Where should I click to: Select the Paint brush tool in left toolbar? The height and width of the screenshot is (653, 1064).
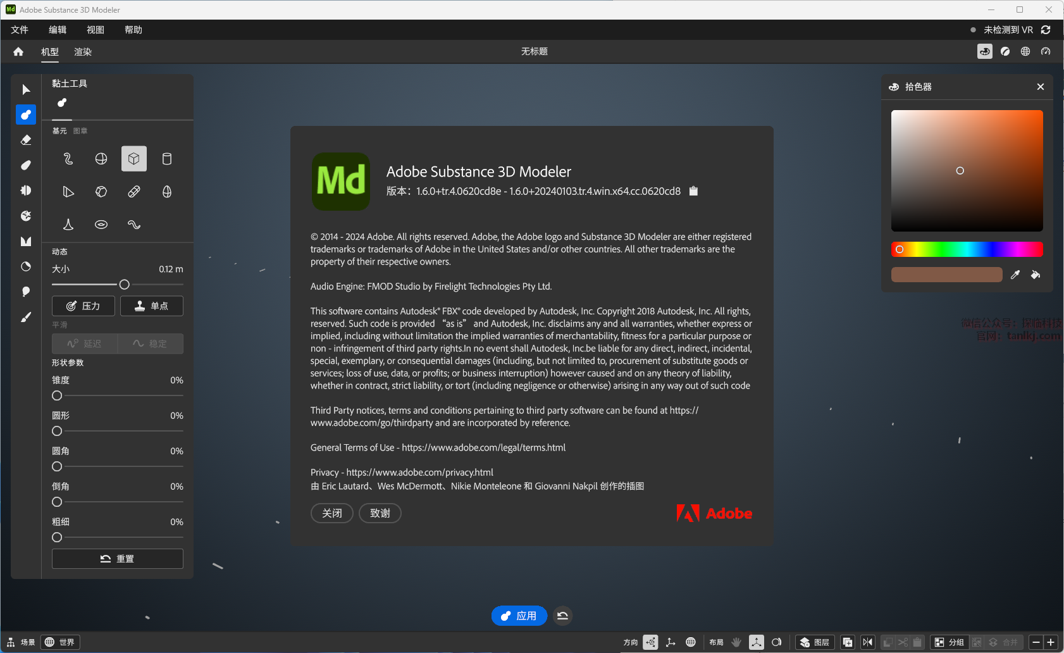coord(26,317)
